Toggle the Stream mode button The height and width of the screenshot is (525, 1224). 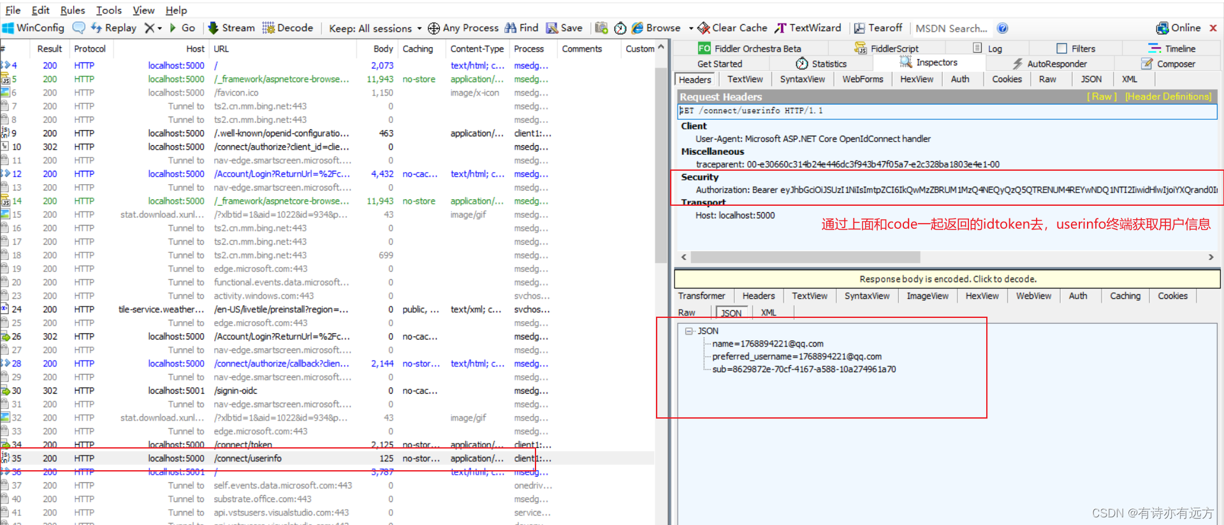click(231, 28)
